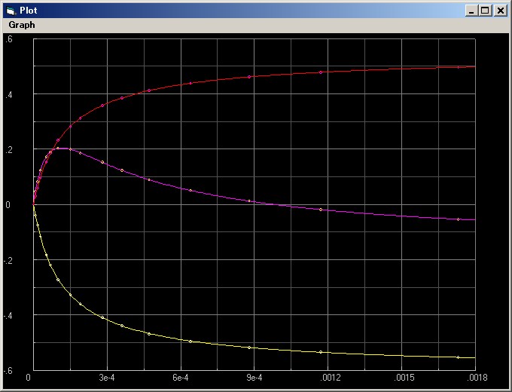Click the '6e-4' x-axis label

point(181,378)
